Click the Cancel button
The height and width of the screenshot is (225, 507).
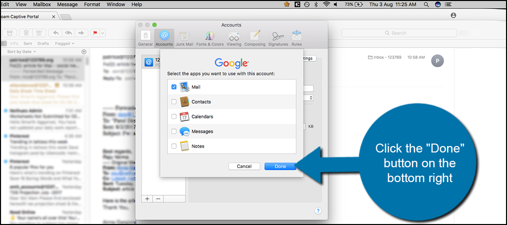point(244,166)
